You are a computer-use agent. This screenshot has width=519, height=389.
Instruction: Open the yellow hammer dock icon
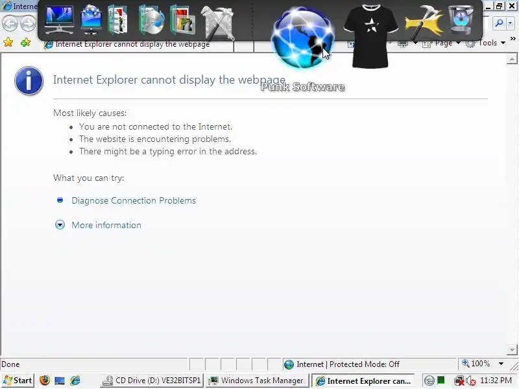424,21
